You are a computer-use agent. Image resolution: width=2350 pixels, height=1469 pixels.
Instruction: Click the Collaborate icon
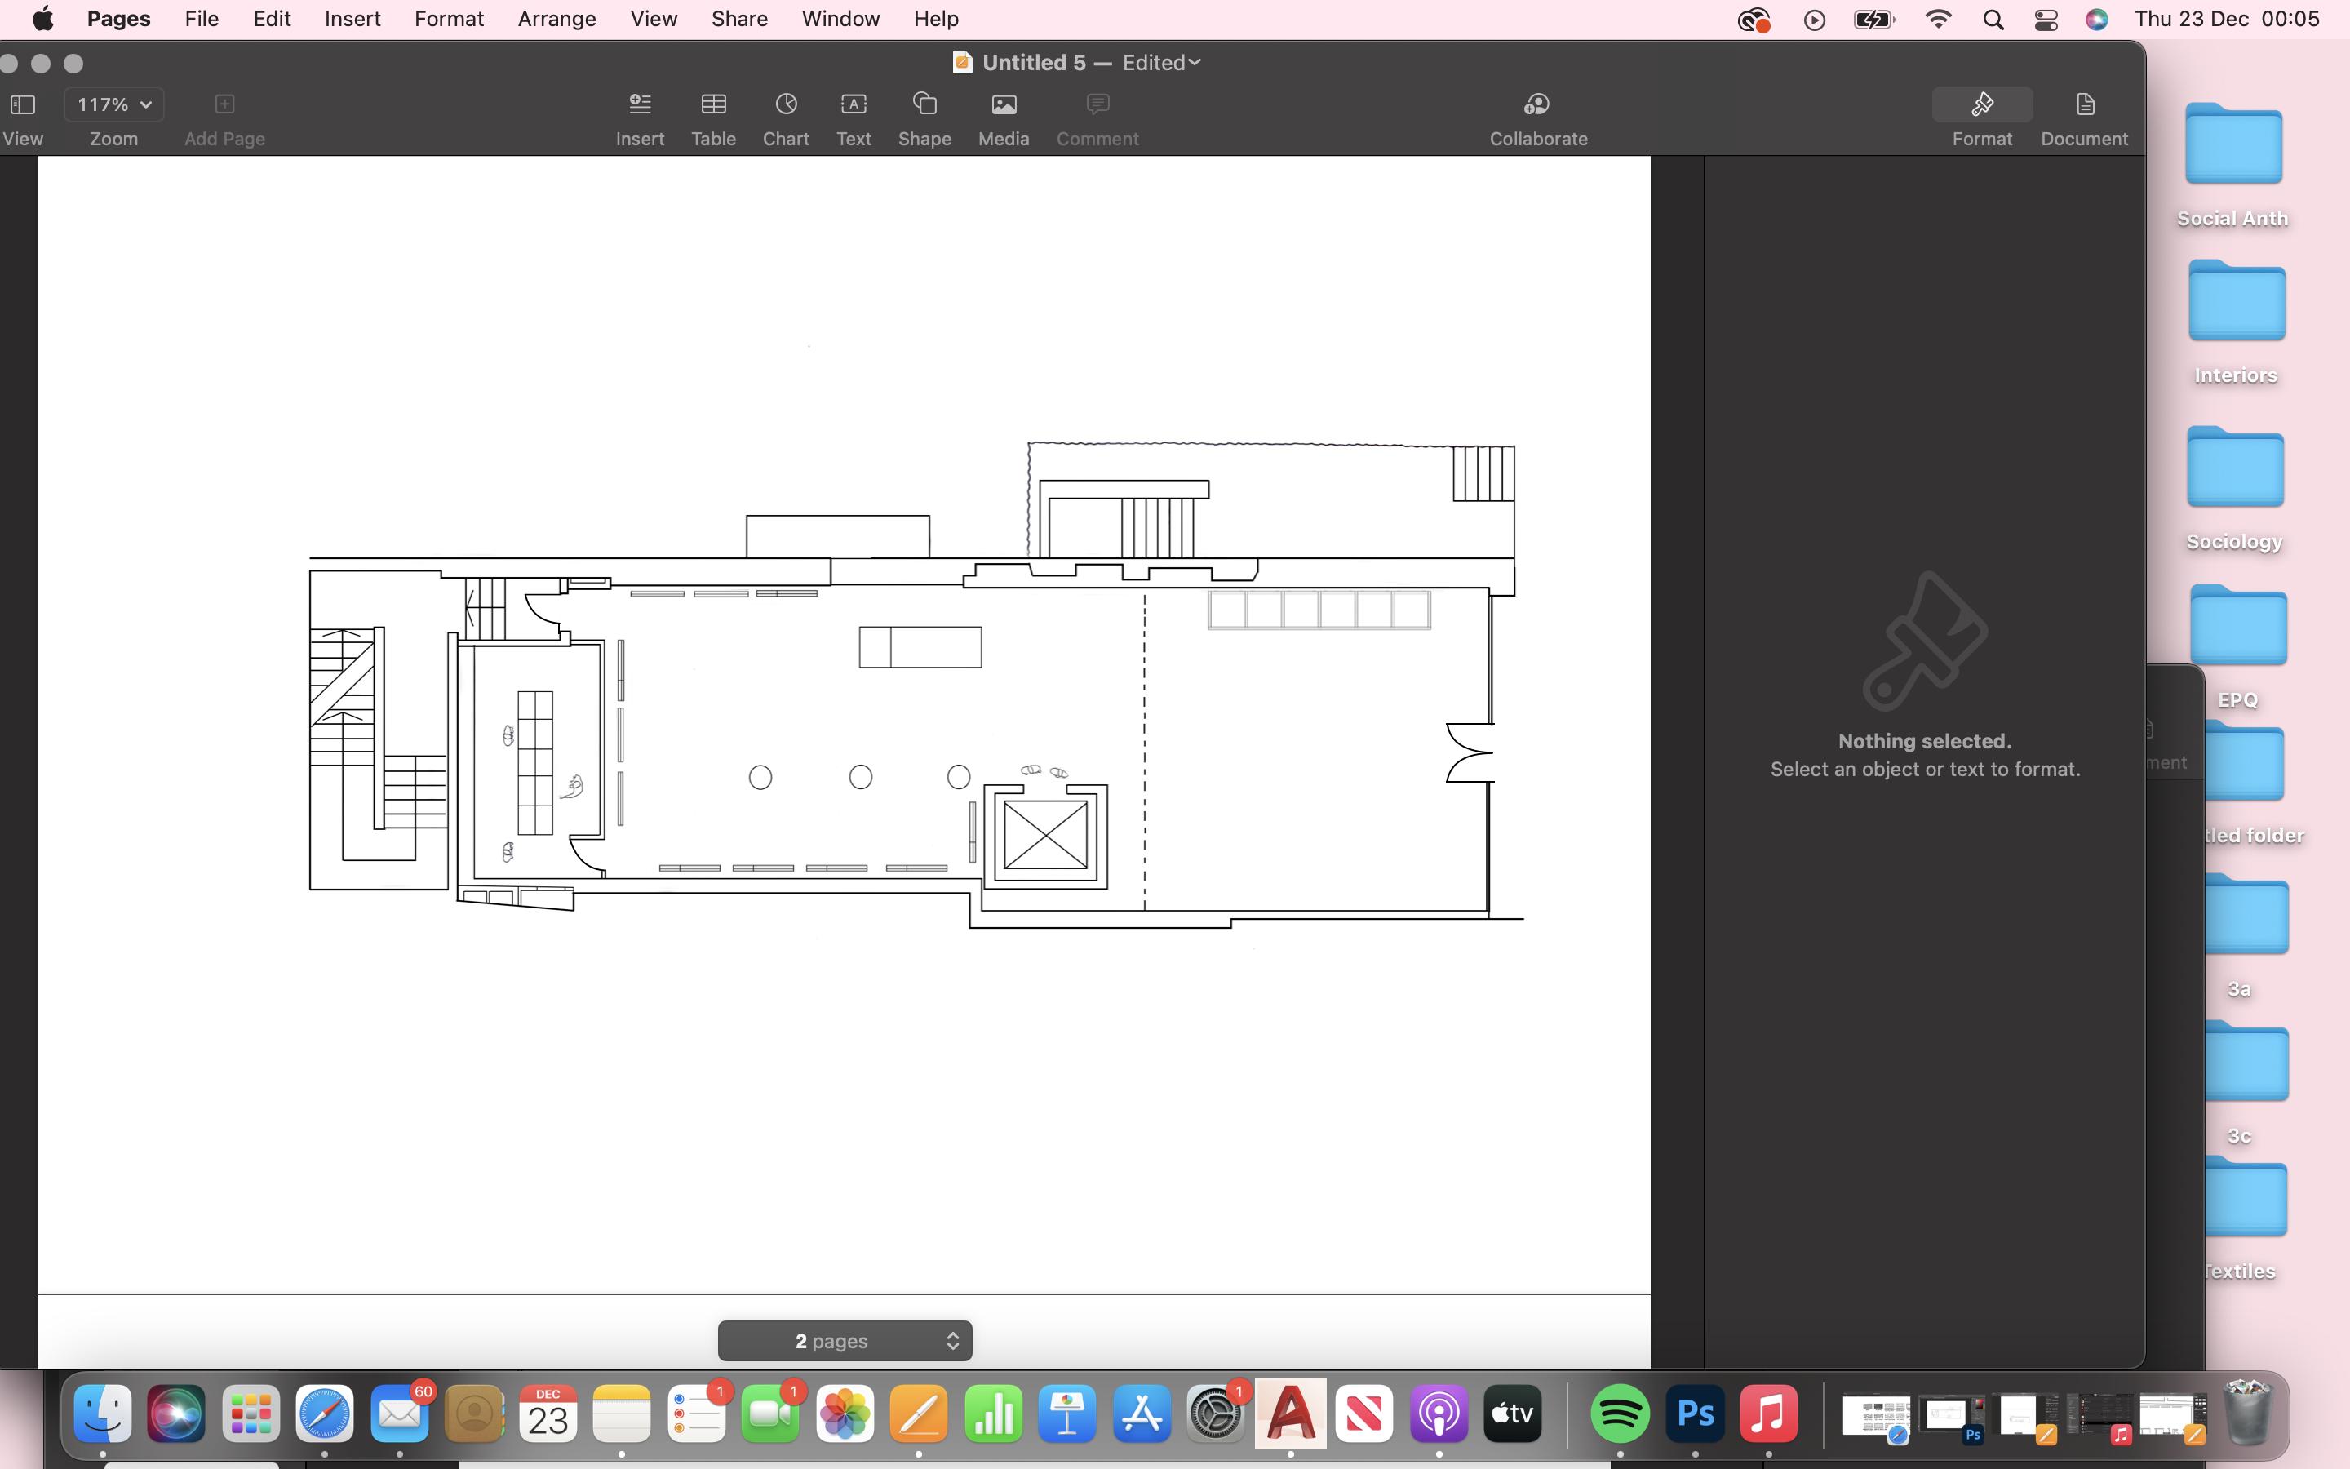[x=1537, y=105]
